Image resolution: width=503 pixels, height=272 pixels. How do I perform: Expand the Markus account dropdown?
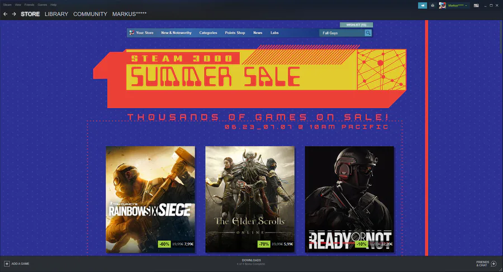coord(457,6)
